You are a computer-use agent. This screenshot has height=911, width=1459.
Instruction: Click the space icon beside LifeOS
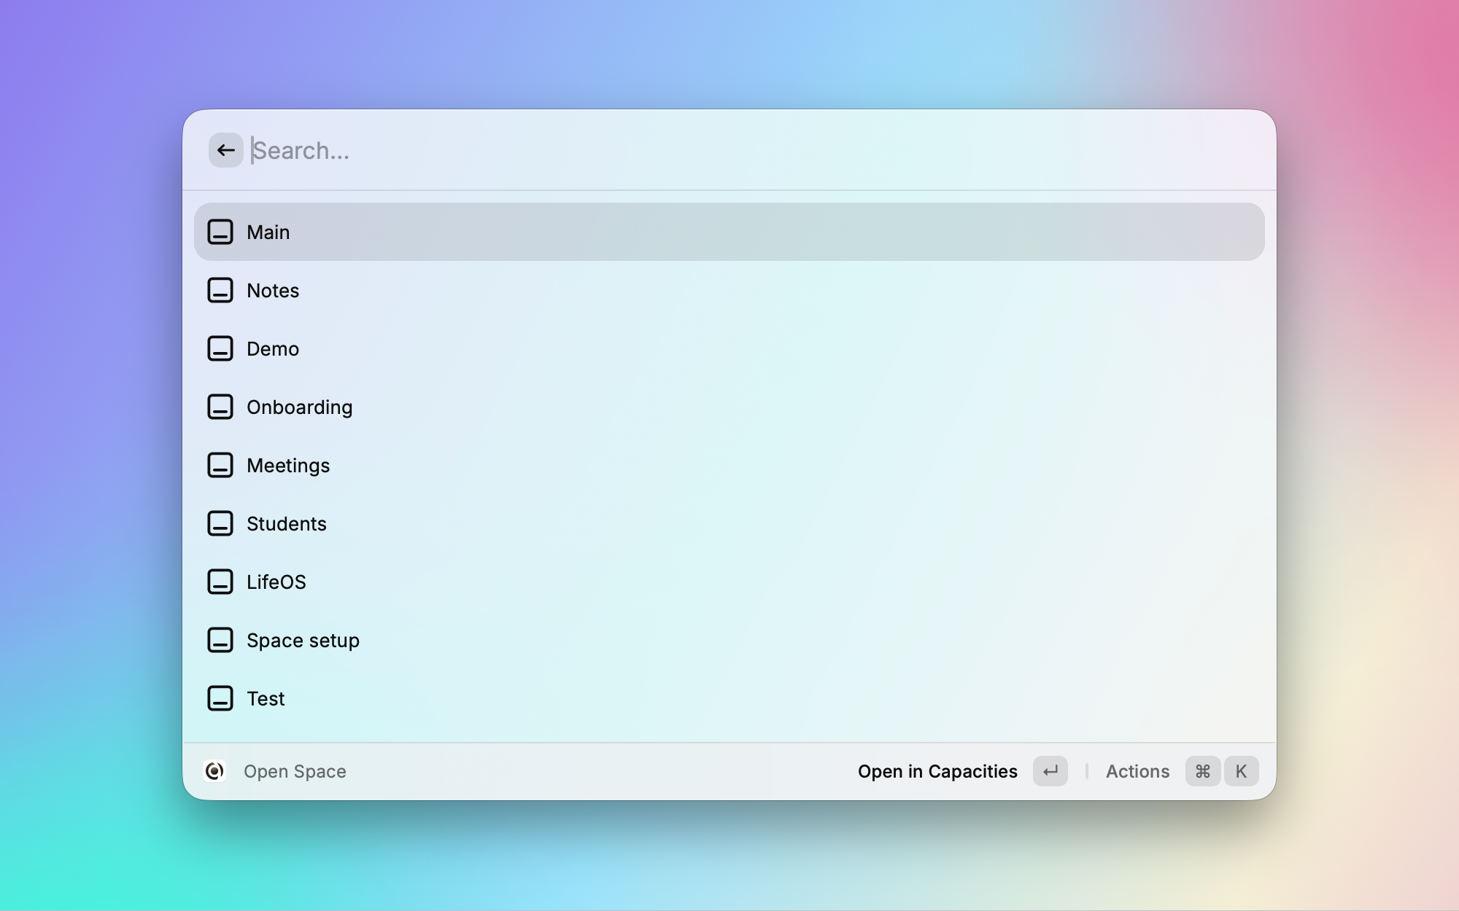[x=220, y=582]
